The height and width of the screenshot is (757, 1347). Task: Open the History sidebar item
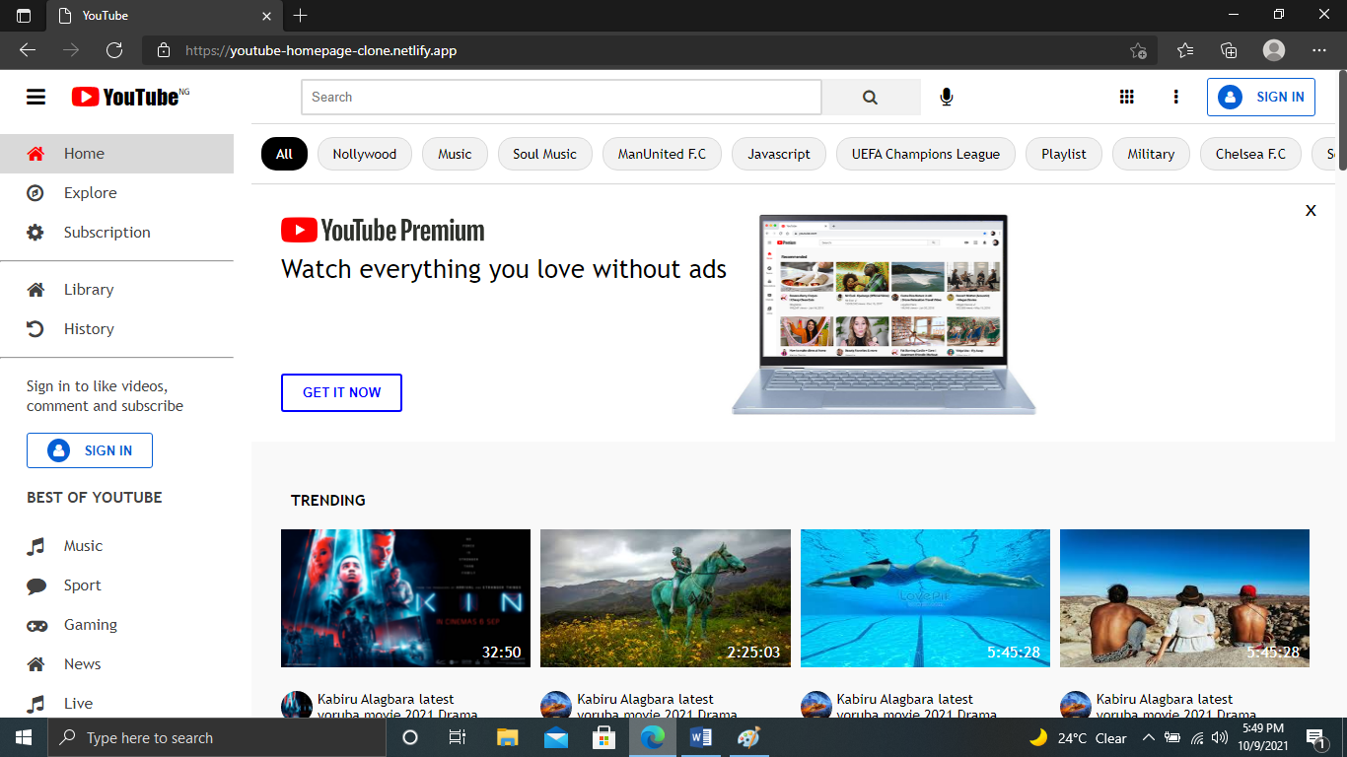116,329
